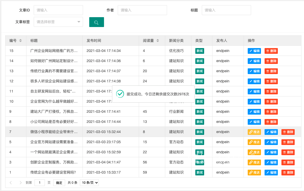
Task: Click the edit pencil icon on row 15
Action: pyautogui.click(x=251, y=51)
